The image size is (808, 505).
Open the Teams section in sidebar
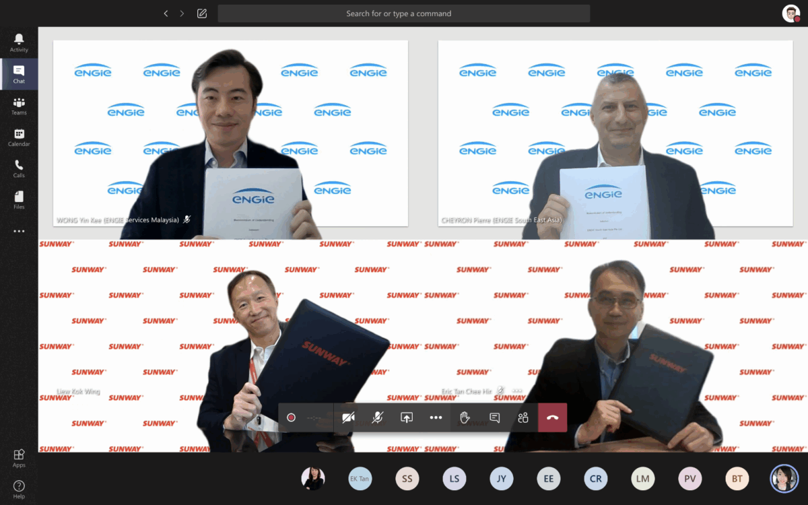tap(19, 106)
